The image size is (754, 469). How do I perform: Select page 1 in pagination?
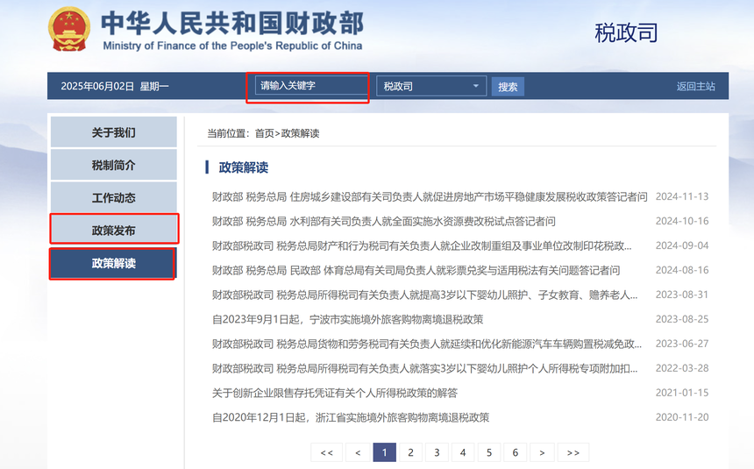[384, 452]
